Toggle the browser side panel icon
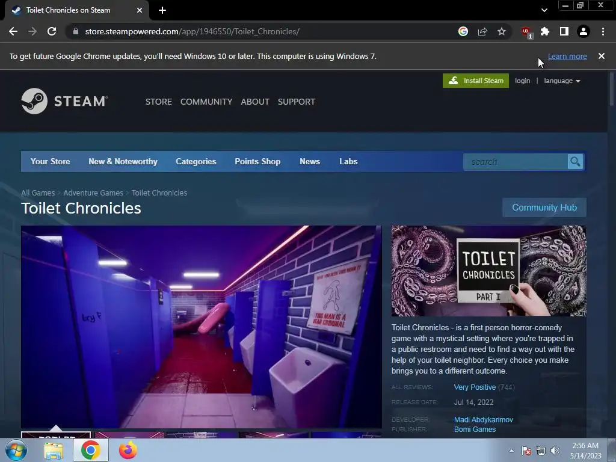The width and height of the screenshot is (616, 462). [x=564, y=31]
